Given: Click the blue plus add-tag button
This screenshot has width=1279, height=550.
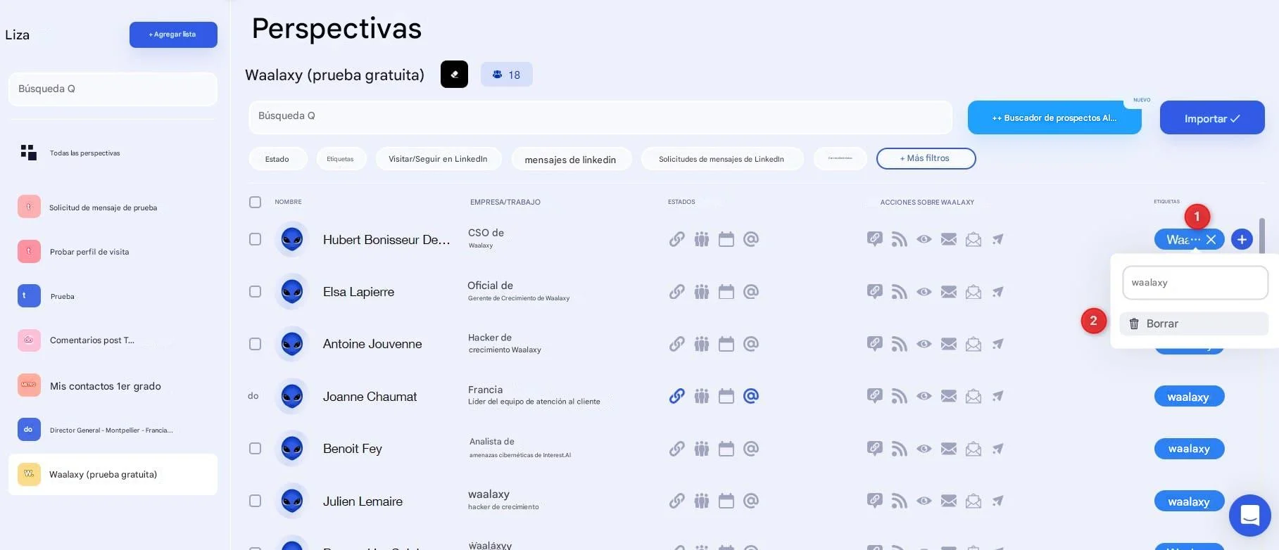Looking at the screenshot, I should click(1242, 239).
